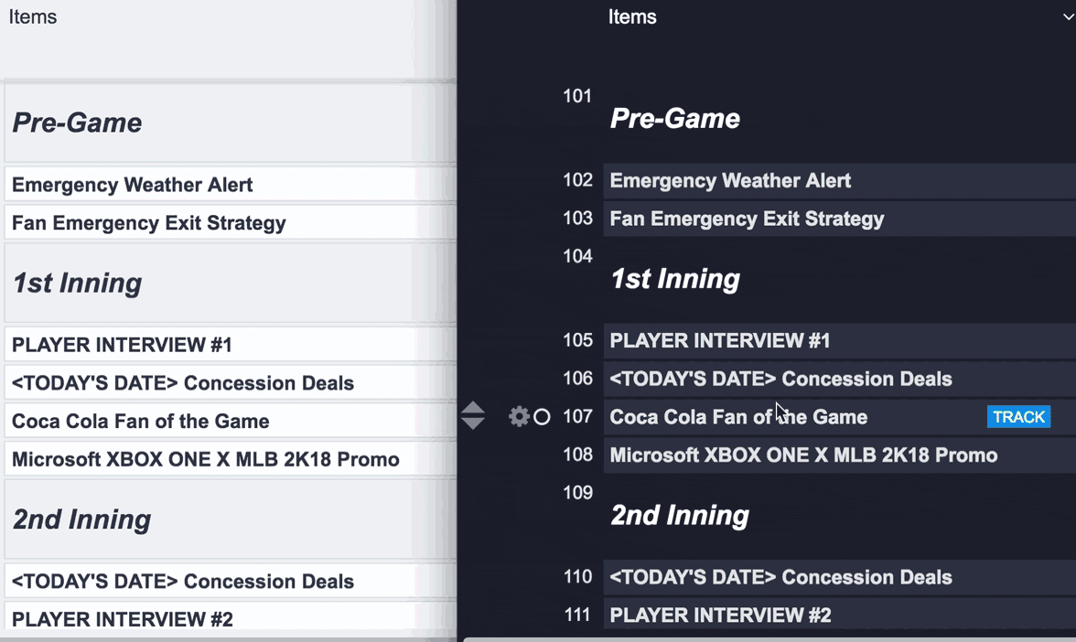Select Coca Cola Fan of the Game in light panel
Screen dimensions: 1076x642
click(141, 422)
